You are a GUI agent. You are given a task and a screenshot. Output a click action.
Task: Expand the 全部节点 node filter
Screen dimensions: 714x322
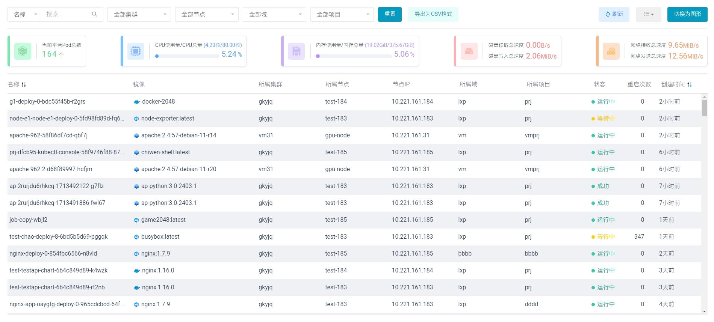pos(207,14)
